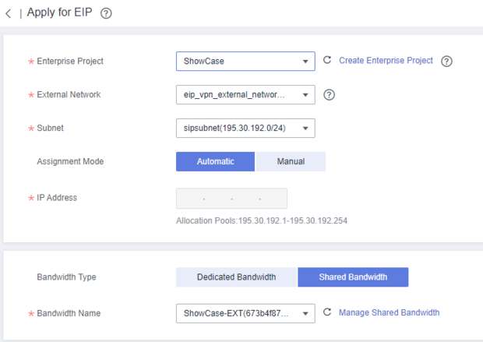The width and height of the screenshot is (483, 342).
Task: Open the External Network dropdown
Action: coord(245,95)
